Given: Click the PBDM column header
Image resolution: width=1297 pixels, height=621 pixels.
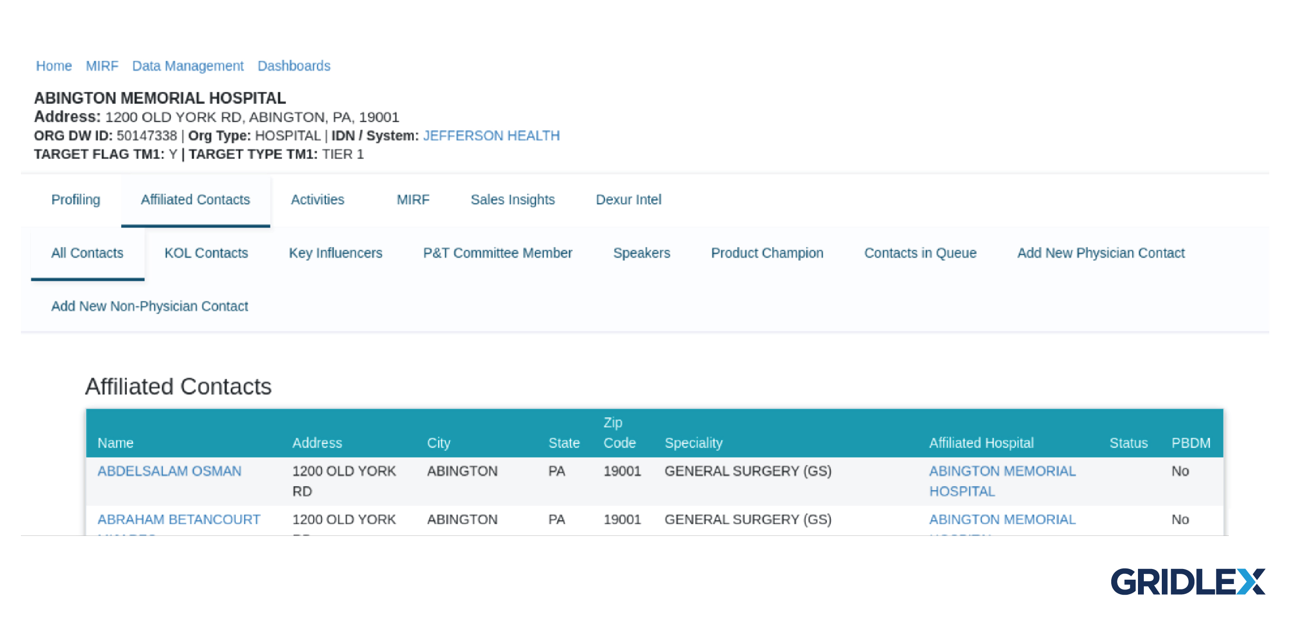Looking at the screenshot, I should click(1191, 443).
